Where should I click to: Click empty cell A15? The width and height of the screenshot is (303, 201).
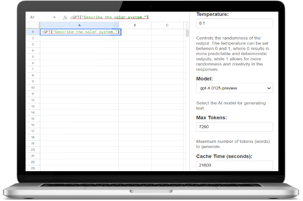click(x=79, y=119)
